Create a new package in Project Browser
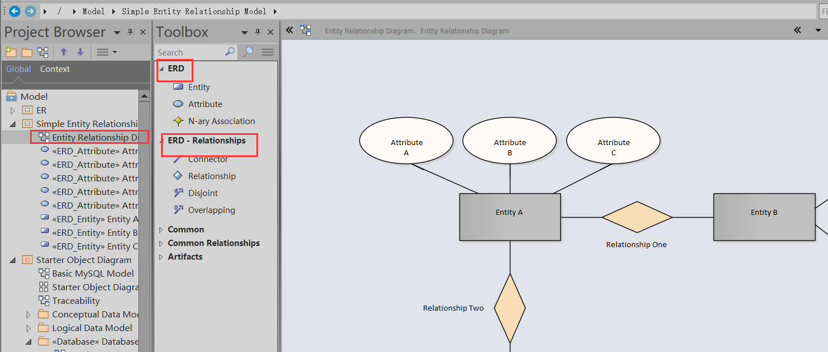 click(10, 52)
